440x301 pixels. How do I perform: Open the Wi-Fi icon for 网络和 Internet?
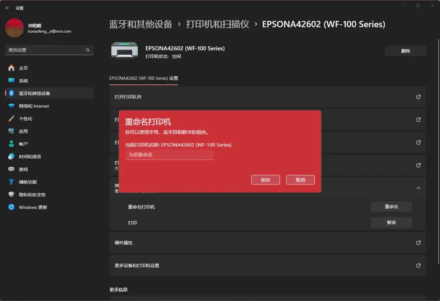point(11,106)
